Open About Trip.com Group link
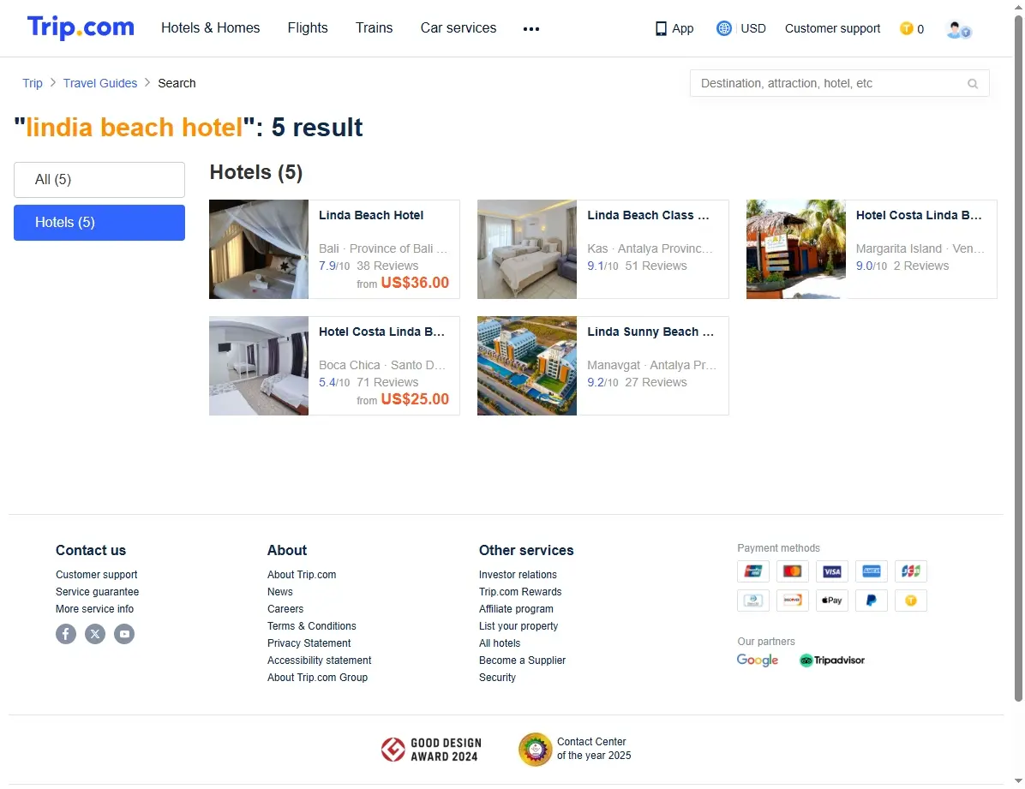Image resolution: width=1025 pixels, height=789 pixels. [x=317, y=678]
